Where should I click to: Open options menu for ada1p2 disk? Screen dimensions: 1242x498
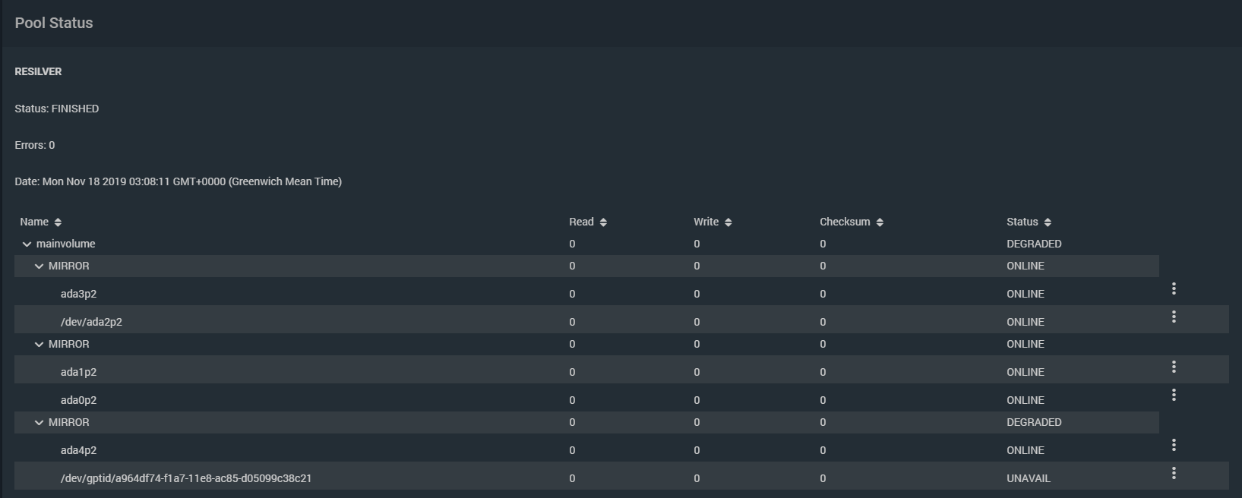click(1174, 367)
